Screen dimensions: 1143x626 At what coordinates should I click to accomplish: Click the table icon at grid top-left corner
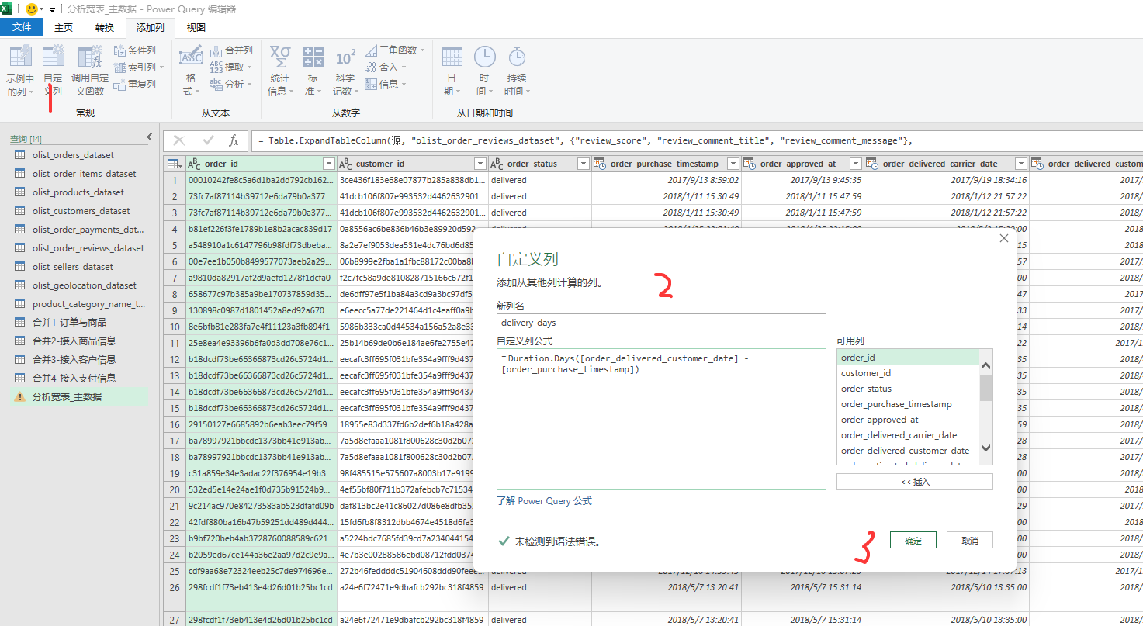[x=174, y=164]
